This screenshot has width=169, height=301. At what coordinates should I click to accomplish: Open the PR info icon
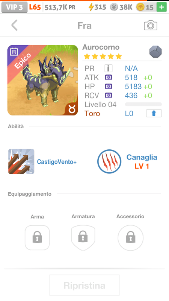(x=109, y=68)
